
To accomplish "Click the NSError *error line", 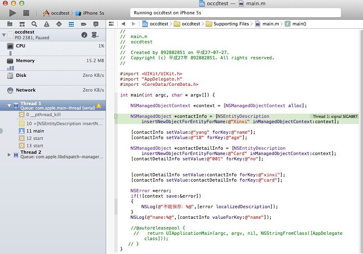I will tap(151, 191).
